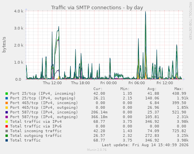The height and width of the screenshot is (154, 194).
Task: Click the 725.82 max for Total incoming traffic
Action: pos(179,131)
